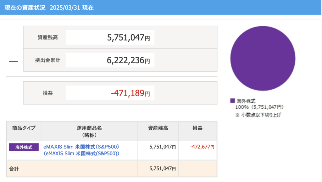Click the 損益 column header in table
Screen dimensions: 322x182
tap(197, 128)
